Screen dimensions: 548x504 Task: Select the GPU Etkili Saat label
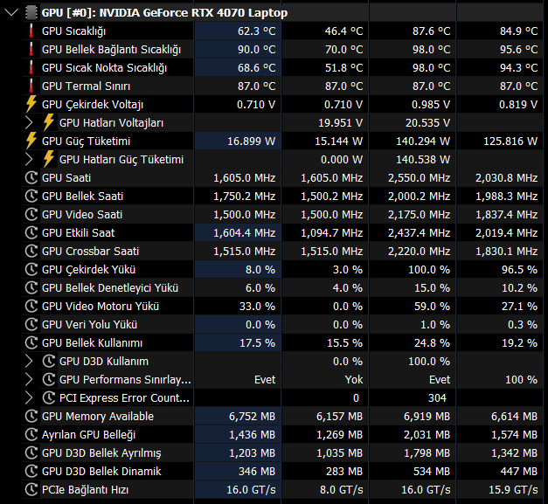click(x=79, y=232)
